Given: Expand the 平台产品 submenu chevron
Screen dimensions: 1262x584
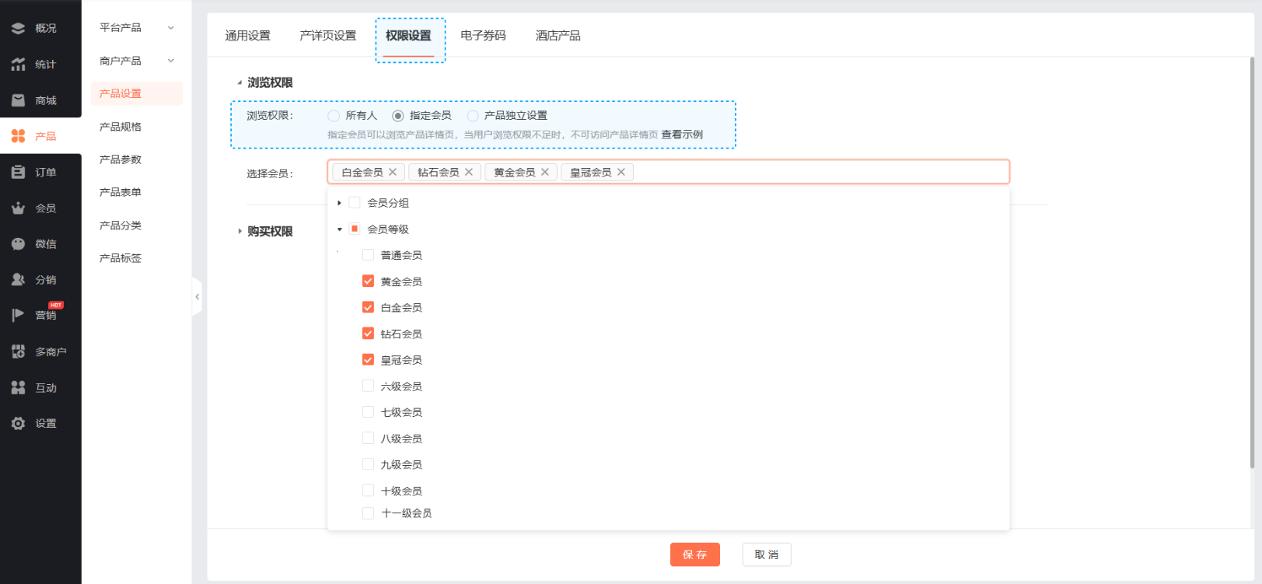Looking at the screenshot, I should (171, 28).
